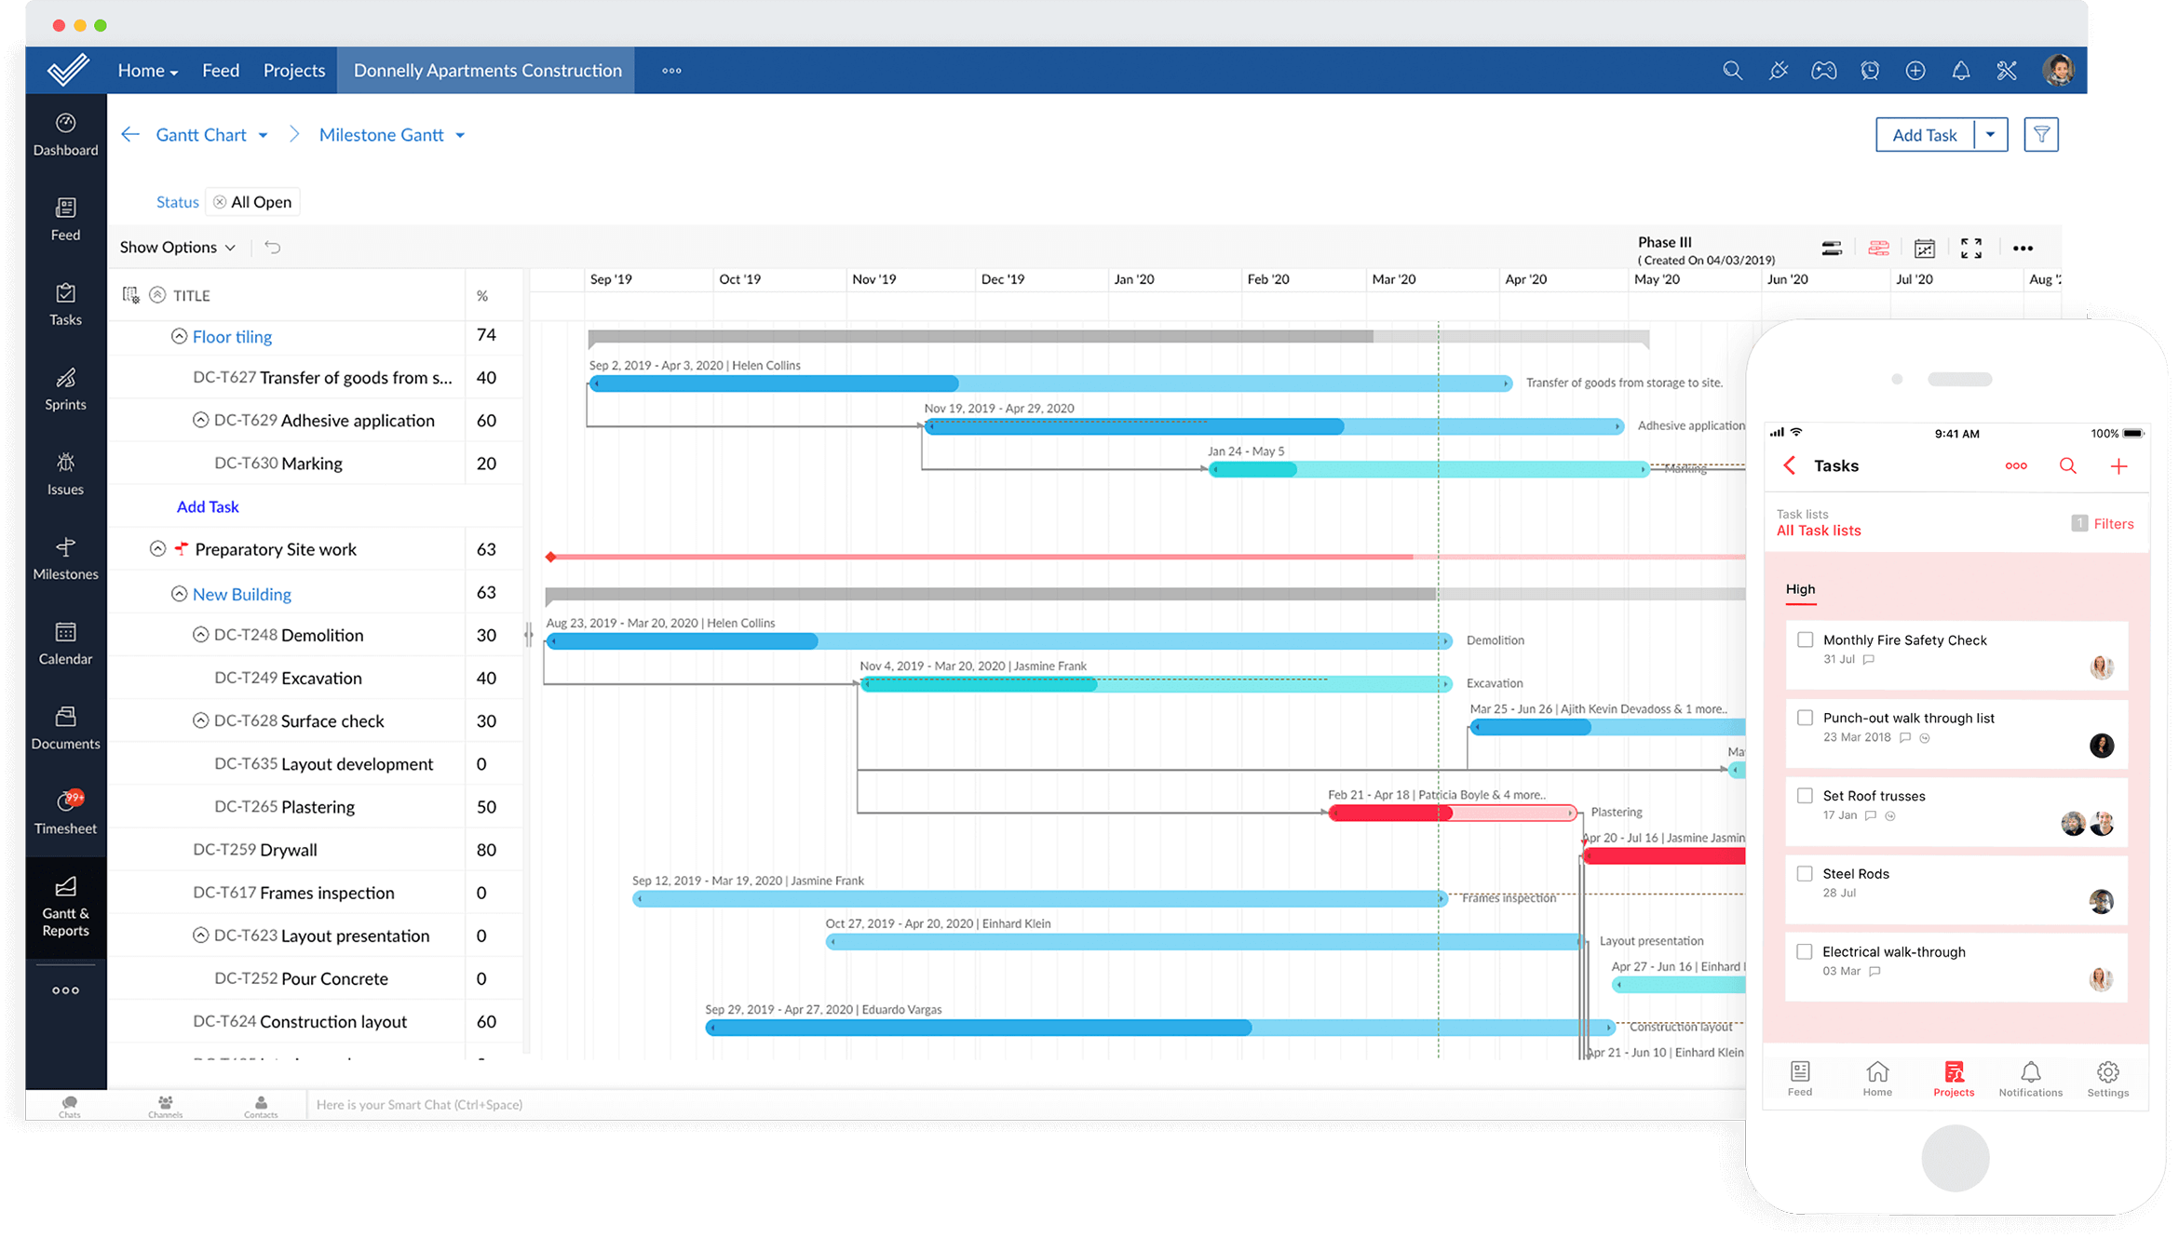Open the timer clock icon in top bar
2179x1238 pixels.
tap(1870, 71)
